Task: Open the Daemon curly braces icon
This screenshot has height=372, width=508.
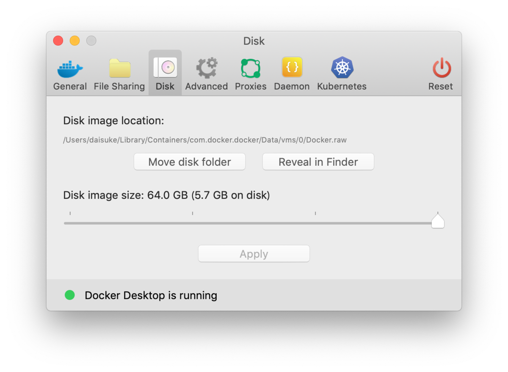Action: click(292, 67)
